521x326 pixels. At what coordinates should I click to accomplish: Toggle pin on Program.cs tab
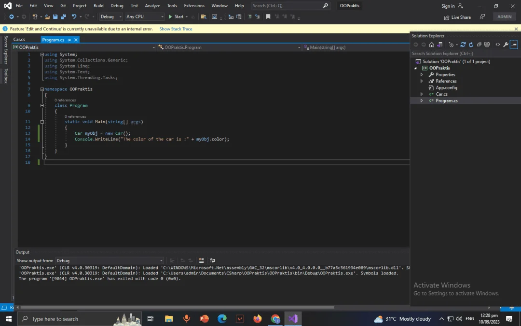point(69,40)
